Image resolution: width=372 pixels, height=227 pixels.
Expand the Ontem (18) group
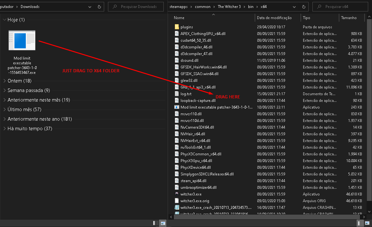click(4, 81)
